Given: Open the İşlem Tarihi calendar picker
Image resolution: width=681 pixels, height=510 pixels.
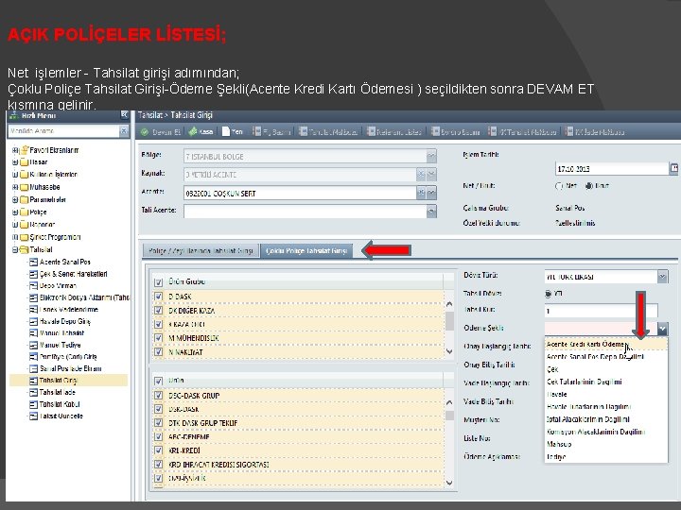Looking at the screenshot, I should 673,169.
